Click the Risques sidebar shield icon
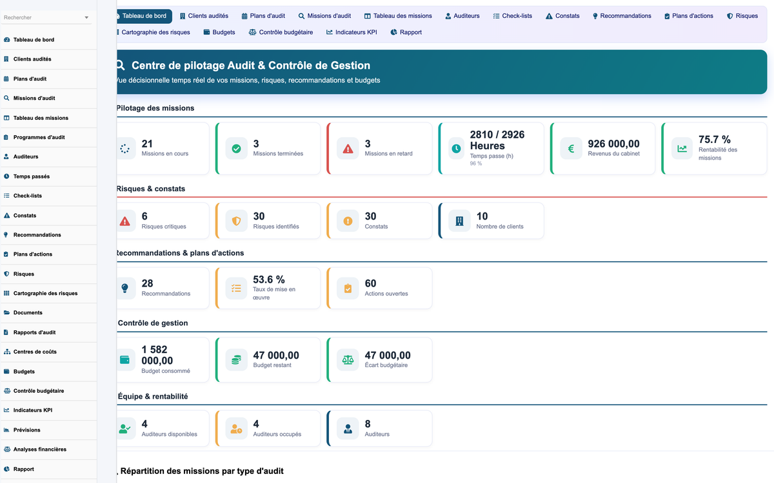774x483 pixels. click(x=6, y=274)
